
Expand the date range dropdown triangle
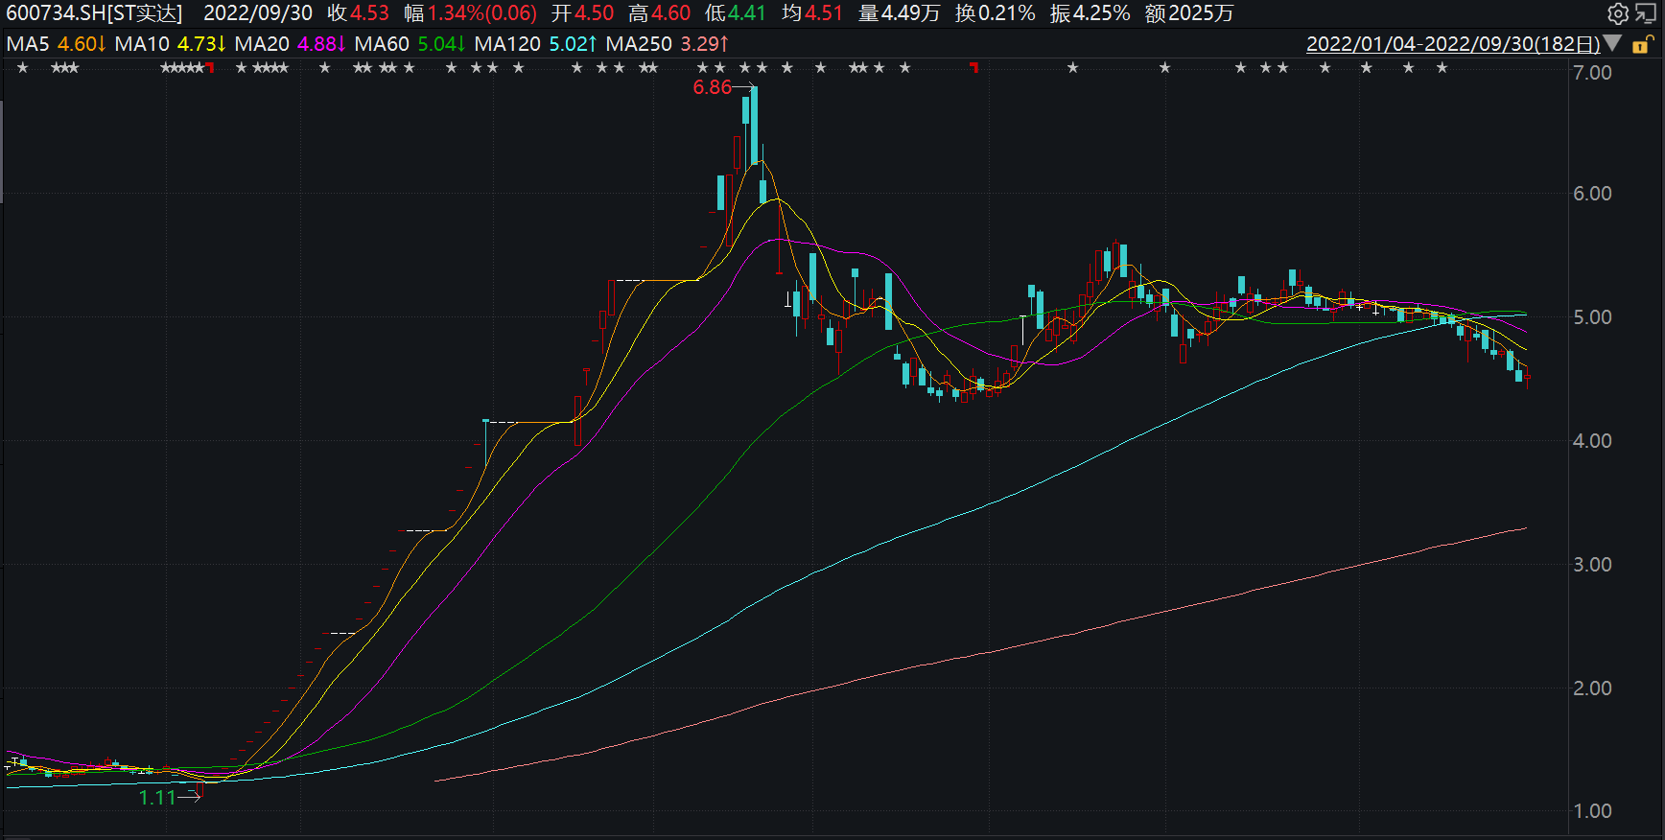(1612, 43)
